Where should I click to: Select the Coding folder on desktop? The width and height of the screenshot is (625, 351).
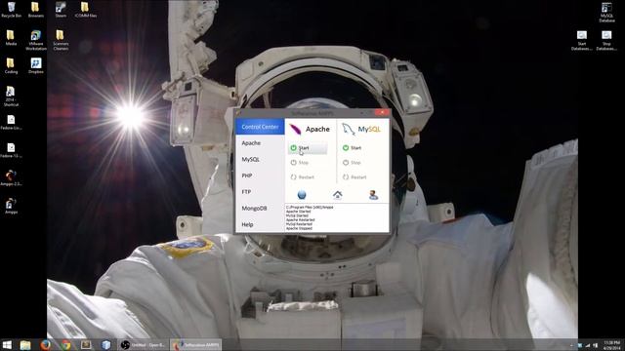[x=11, y=65]
